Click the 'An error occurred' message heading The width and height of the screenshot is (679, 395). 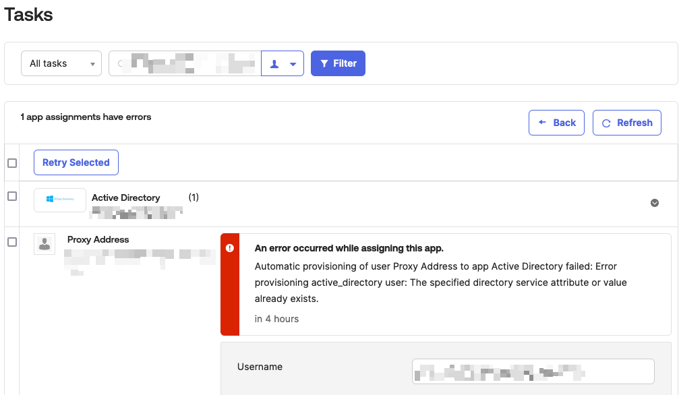click(349, 248)
